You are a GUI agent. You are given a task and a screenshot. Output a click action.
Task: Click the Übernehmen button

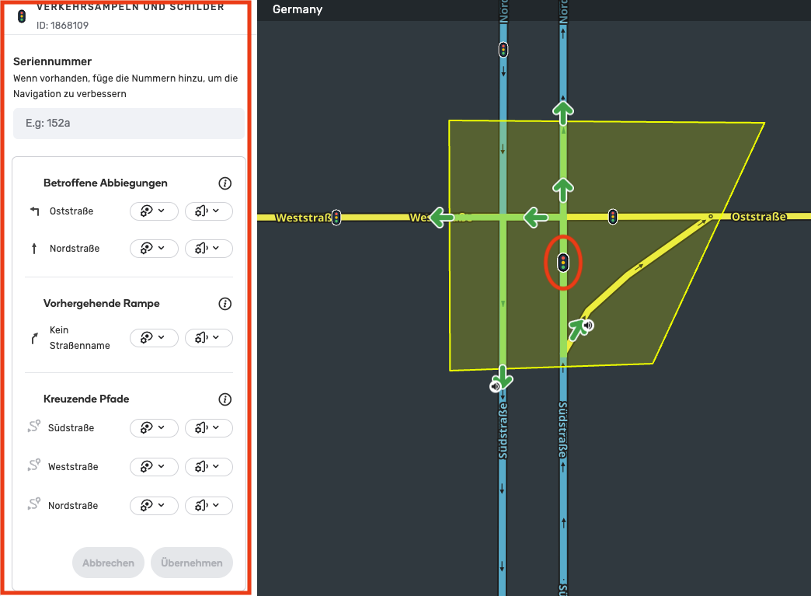pos(191,563)
